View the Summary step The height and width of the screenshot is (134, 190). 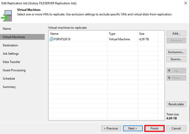[9, 87]
